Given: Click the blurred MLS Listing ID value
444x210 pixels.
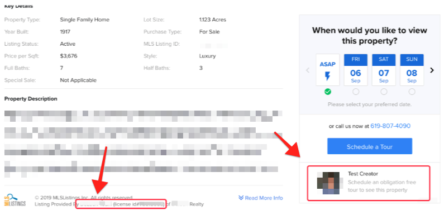Looking at the screenshot, I should pyautogui.click(x=213, y=44).
